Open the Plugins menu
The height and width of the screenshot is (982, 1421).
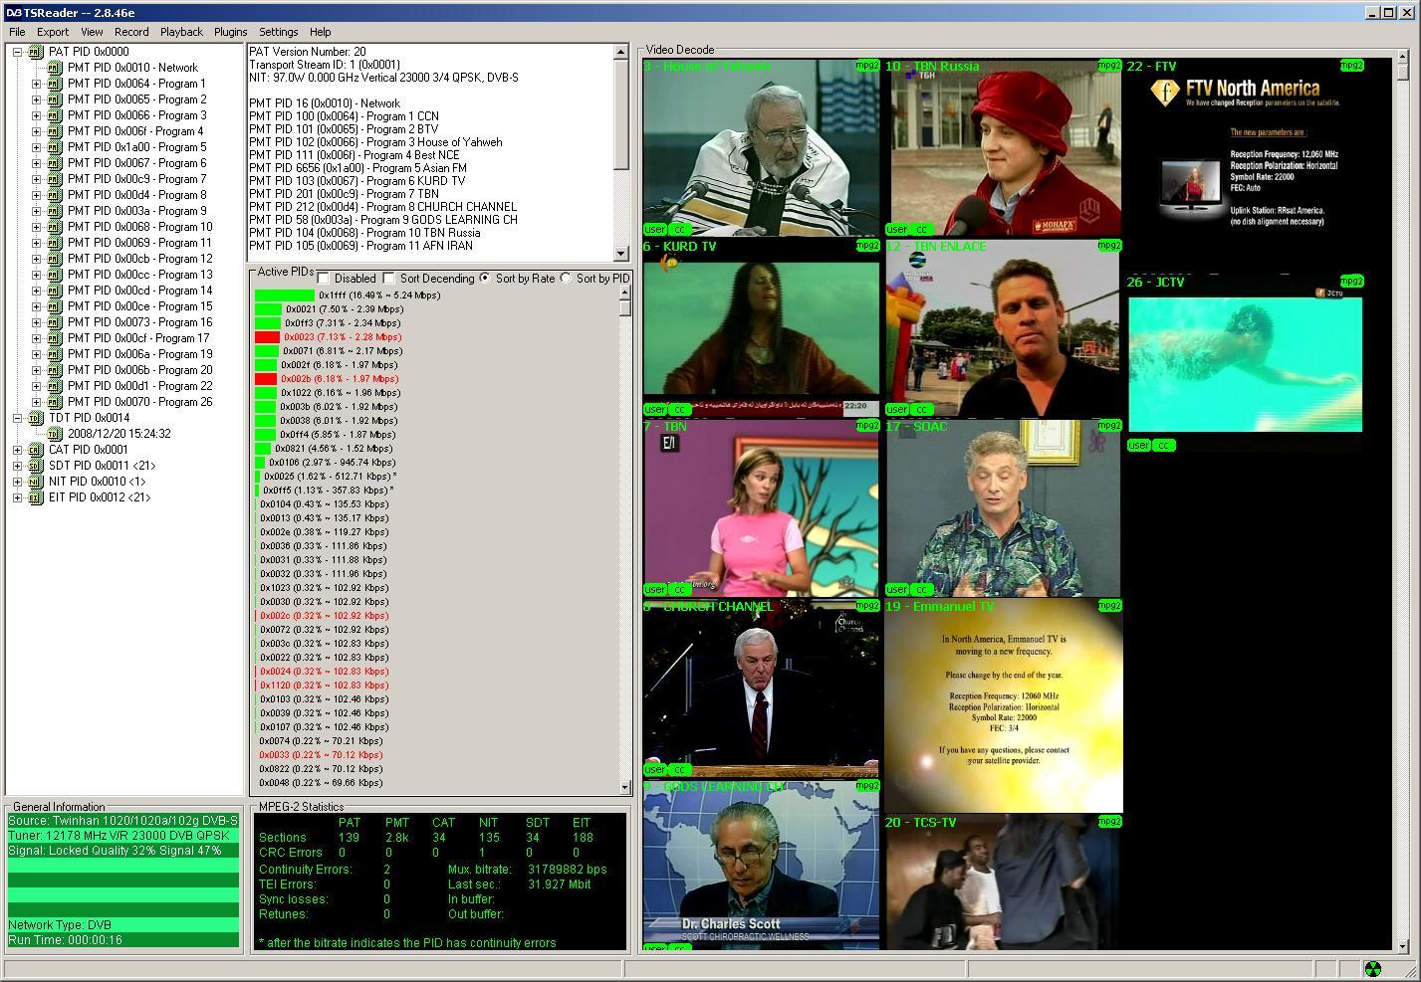pyautogui.click(x=230, y=32)
